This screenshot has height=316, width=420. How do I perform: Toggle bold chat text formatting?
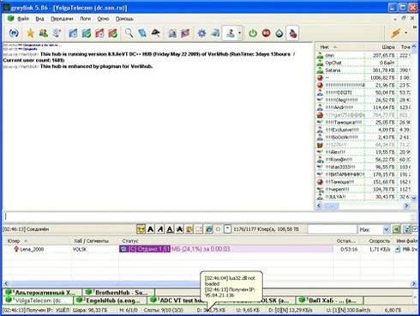coord(151,229)
